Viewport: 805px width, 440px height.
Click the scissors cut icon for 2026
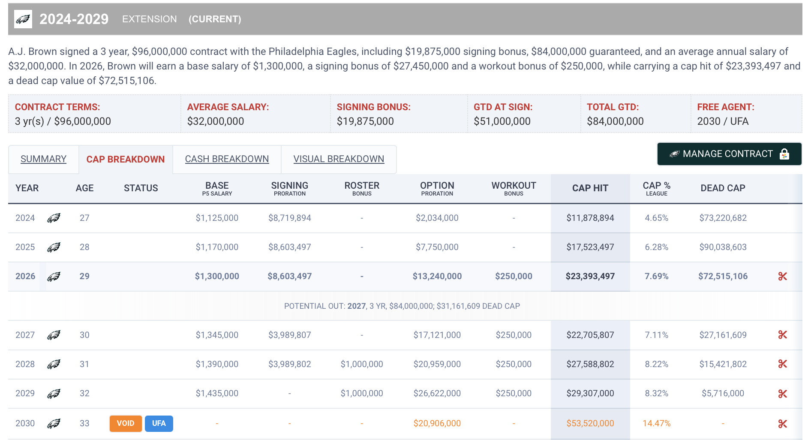click(782, 277)
